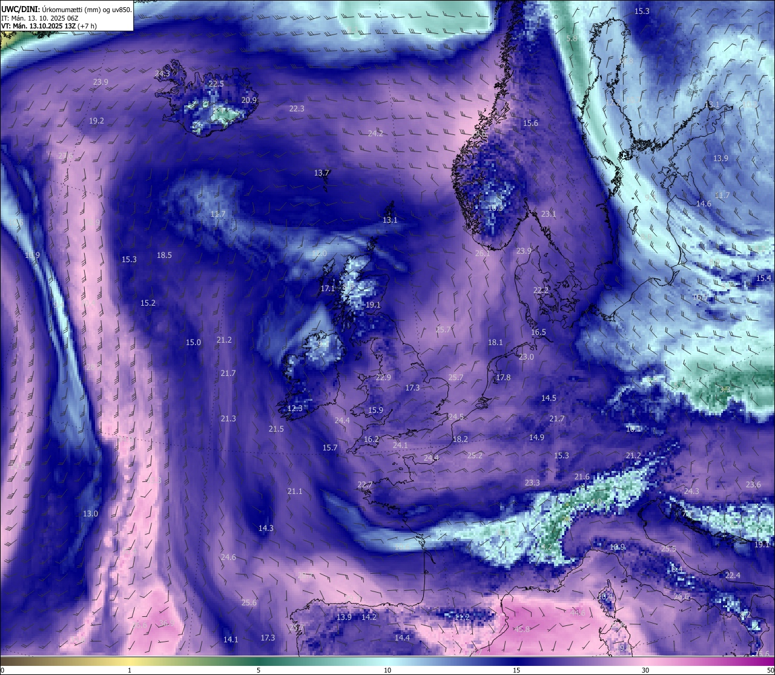Click the legend tick labeled 50
This screenshot has width=775, height=675.
(770, 670)
